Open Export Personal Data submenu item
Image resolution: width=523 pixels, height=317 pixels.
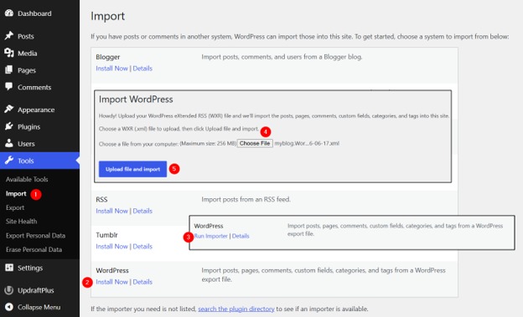click(x=36, y=236)
